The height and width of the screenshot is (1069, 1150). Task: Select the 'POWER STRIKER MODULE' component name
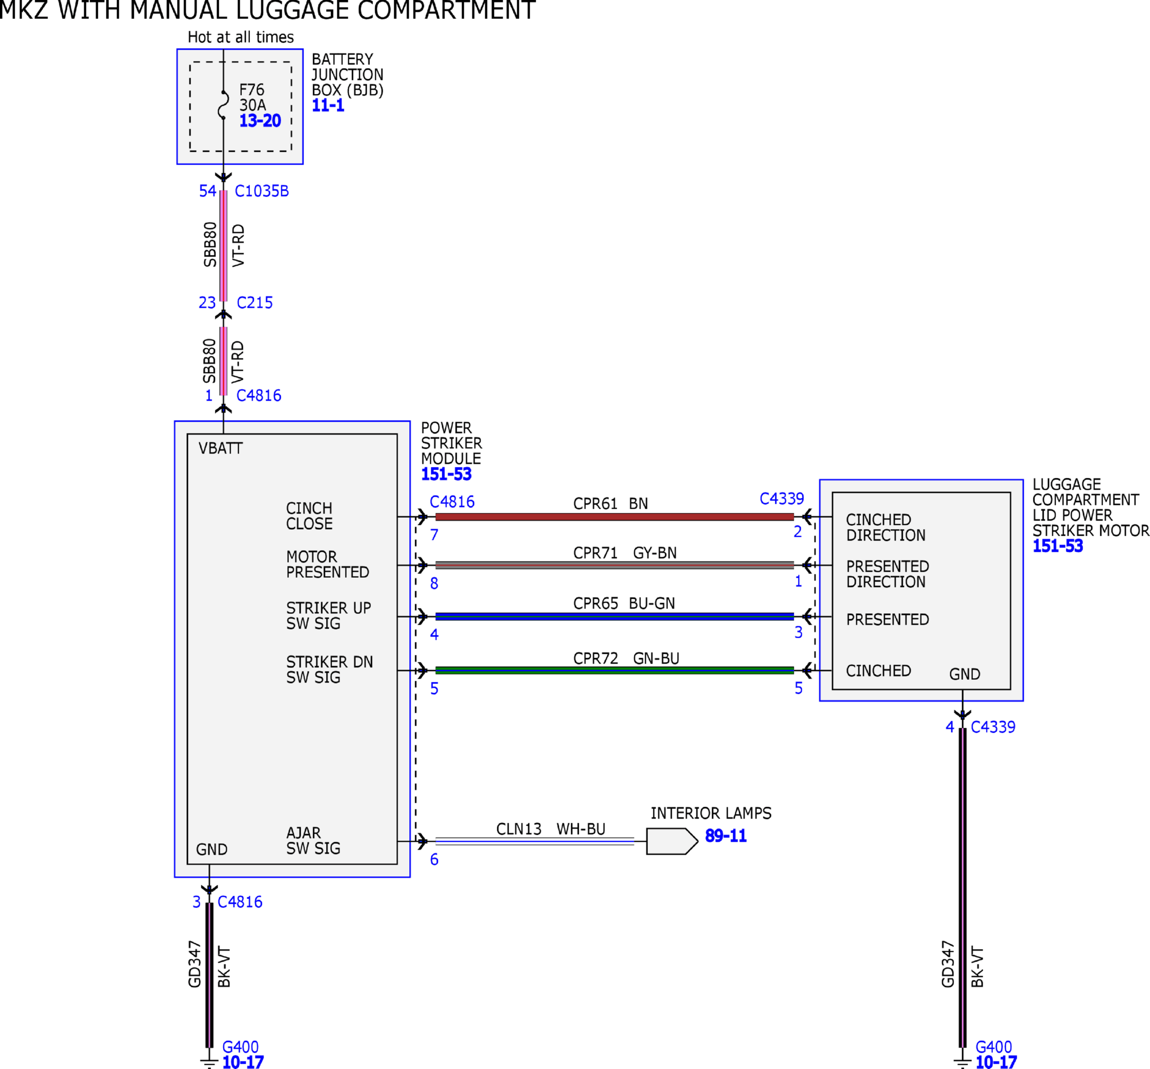(451, 443)
